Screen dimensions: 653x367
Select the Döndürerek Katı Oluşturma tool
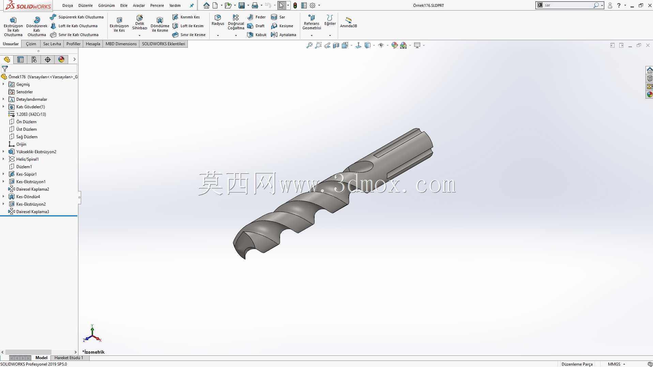(37, 26)
